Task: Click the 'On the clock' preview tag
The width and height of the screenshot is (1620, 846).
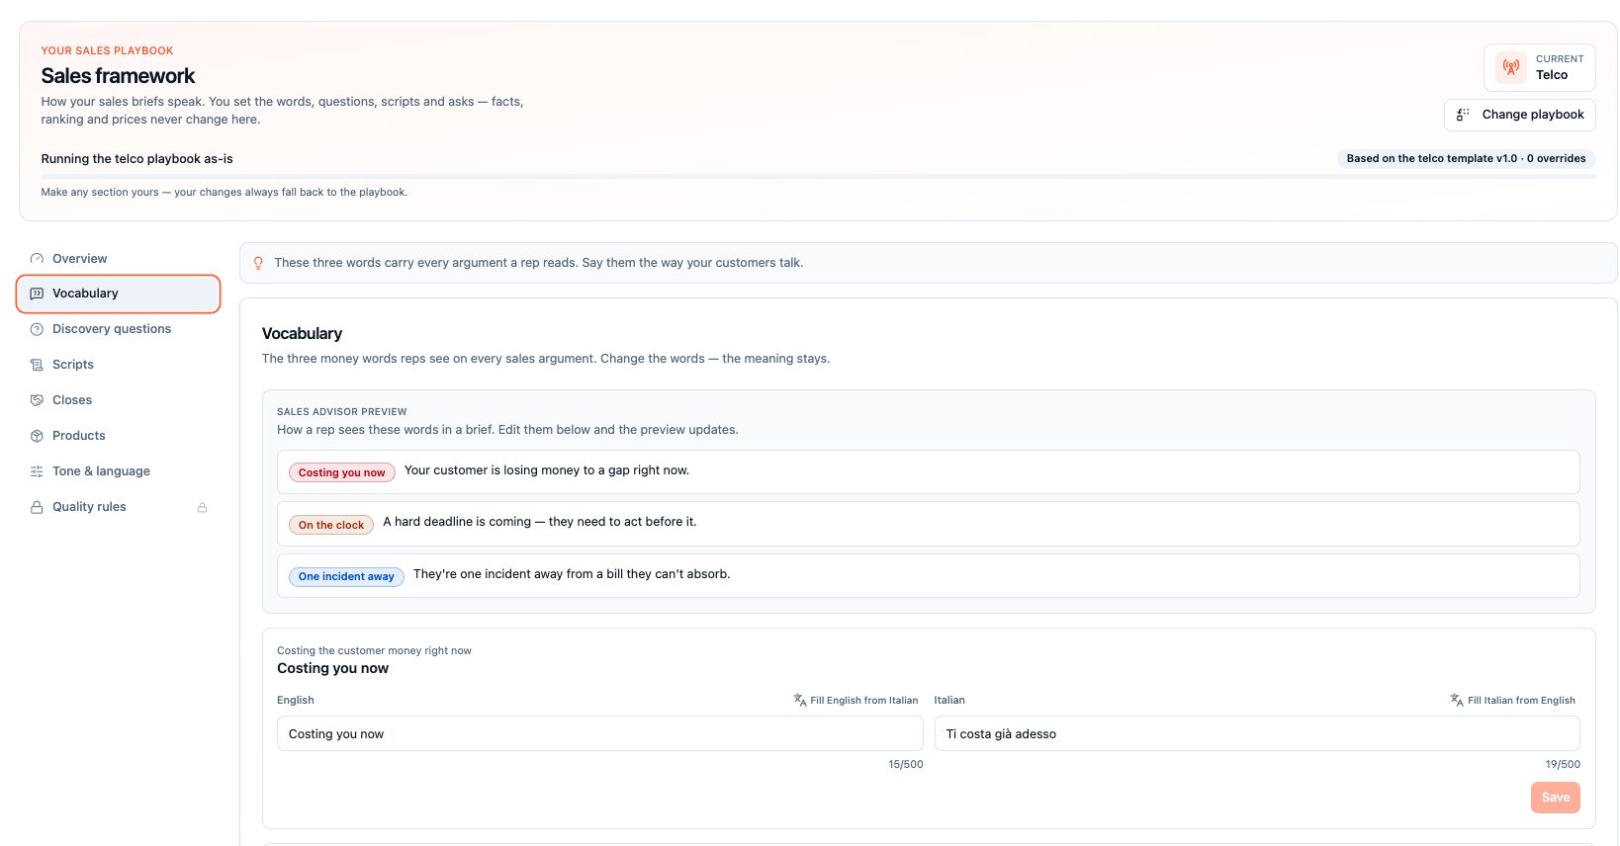Action: (x=330, y=525)
